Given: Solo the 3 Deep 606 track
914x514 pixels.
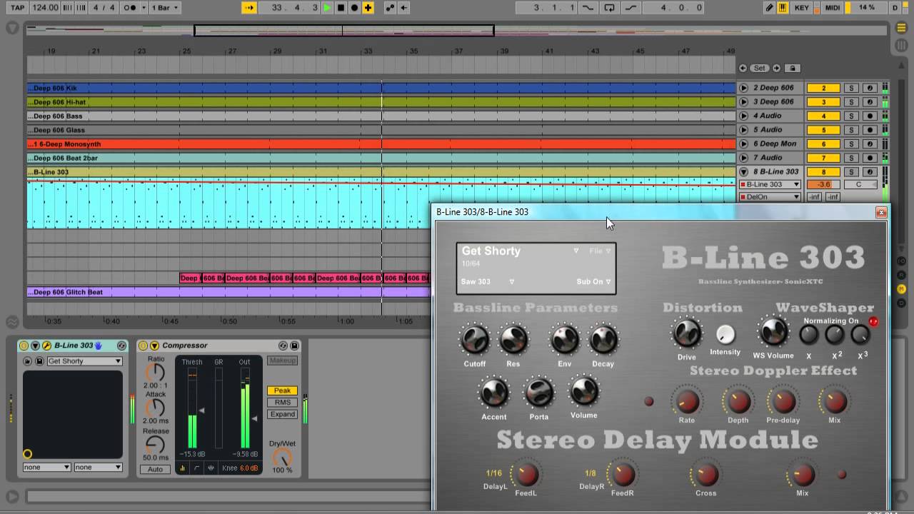Looking at the screenshot, I should [x=850, y=102].
